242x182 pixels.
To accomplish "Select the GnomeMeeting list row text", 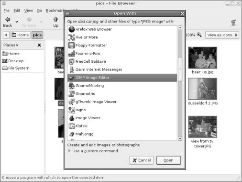I will [90, 86].
